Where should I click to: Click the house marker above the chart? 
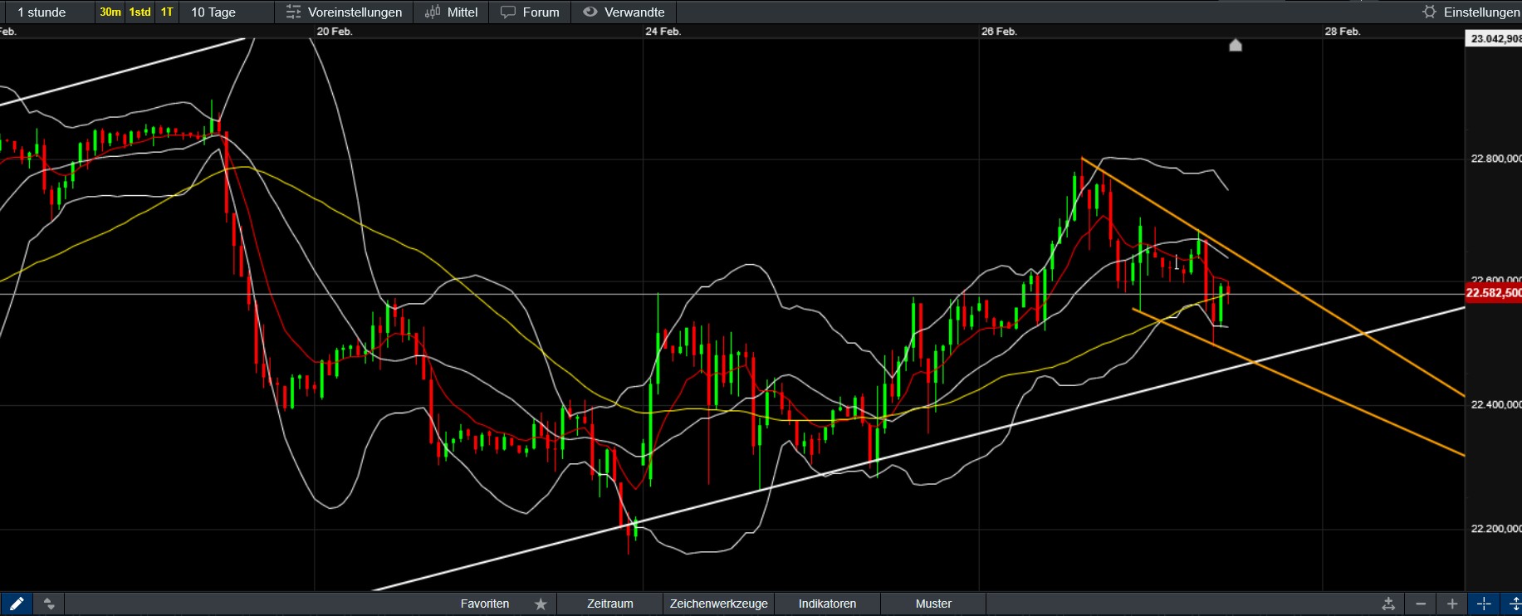tap(1236, 45)
